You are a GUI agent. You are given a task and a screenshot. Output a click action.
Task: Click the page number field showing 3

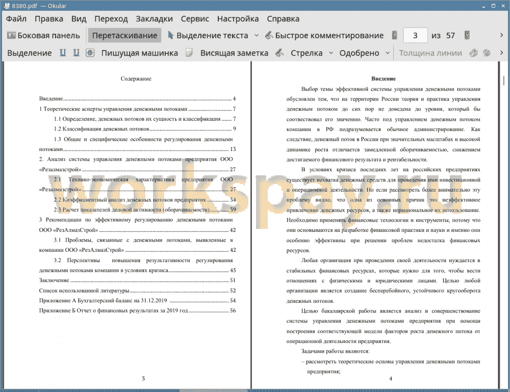point(415,36)
